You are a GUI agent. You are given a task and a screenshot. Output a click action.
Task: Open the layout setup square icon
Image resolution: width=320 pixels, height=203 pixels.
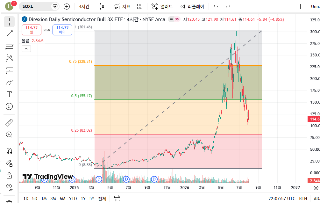pyautogui.click(x=303, y=7)
